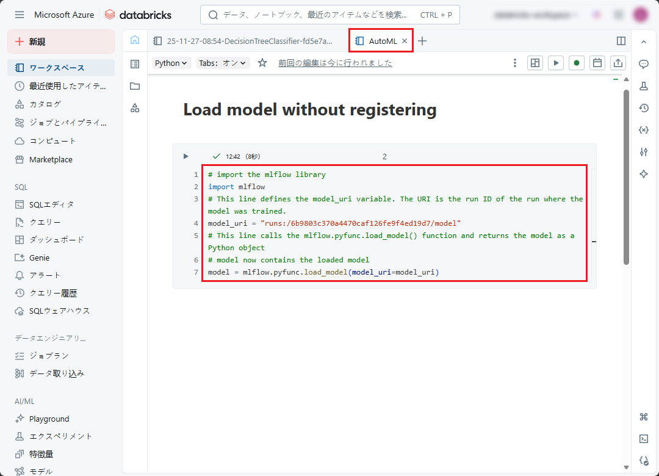This screenshot has width=659, height=476.
Task: Open the Python language dropdown
Action: 171,63
